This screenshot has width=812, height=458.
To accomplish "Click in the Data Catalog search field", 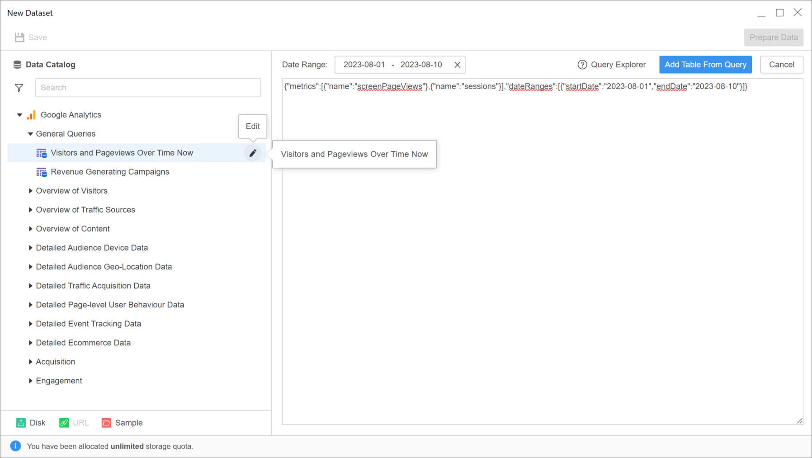I will 148,88.
